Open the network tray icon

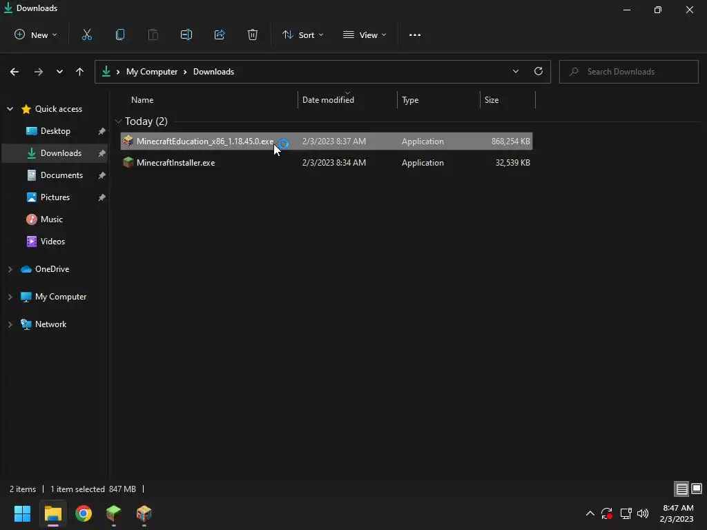[626, 513]
